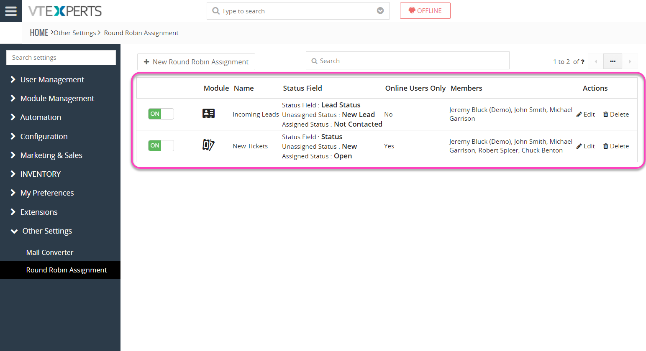Image resolution: width=646 pixels, height=351 pixels.
Task: Open the global search dropdown arrow
Action: (x=380, y=11)
